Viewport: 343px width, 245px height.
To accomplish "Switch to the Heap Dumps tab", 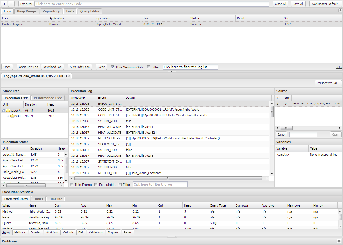I will [27, 11].
